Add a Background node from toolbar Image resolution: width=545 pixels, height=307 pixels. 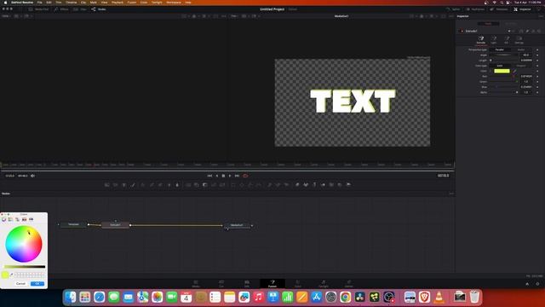click(x=107, y=185)
